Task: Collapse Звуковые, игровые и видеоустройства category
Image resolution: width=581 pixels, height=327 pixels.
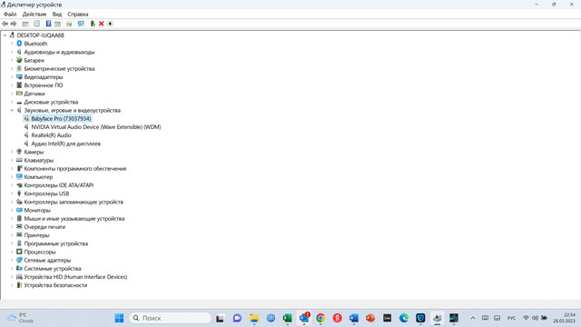Action: [12, 110]
